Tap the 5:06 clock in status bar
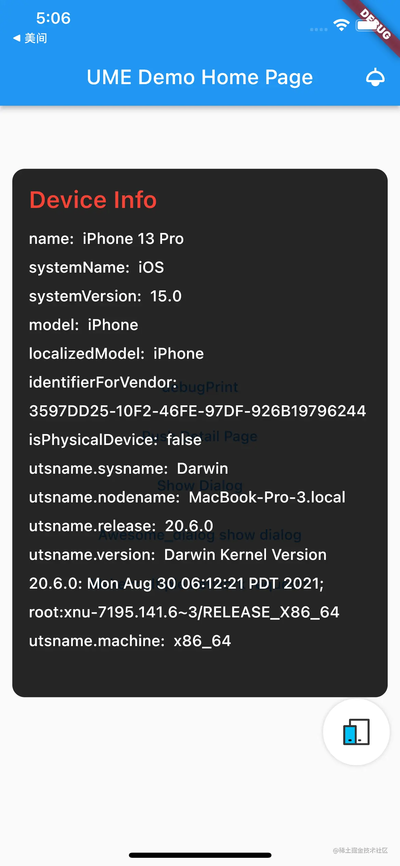This screenshot has height=866, width=400. tap(53, 18)
